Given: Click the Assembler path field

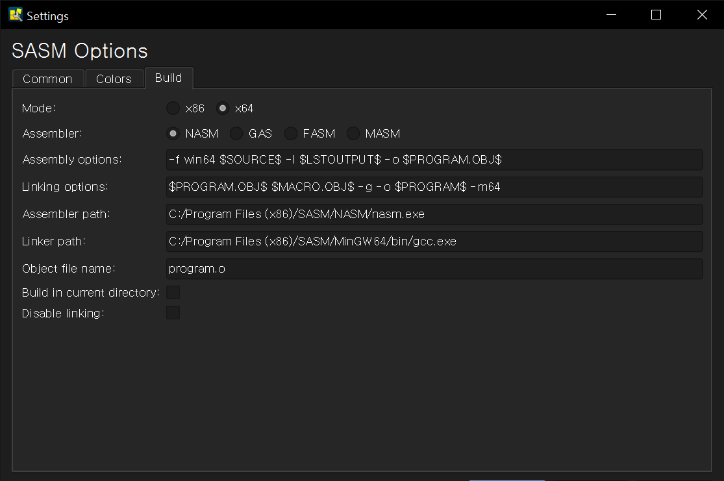Looking at the screenshot, I should tap(434, 214).
